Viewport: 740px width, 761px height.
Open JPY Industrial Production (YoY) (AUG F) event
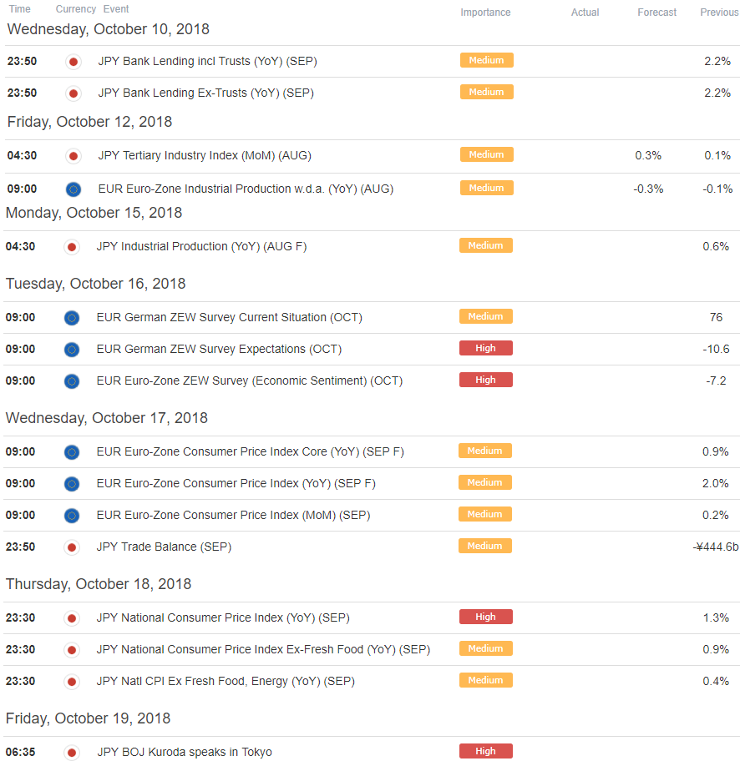point(201,246)
